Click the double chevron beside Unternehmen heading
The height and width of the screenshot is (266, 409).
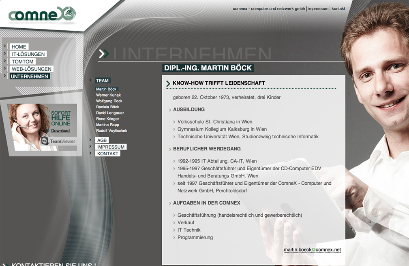click(x=104, y=53)
